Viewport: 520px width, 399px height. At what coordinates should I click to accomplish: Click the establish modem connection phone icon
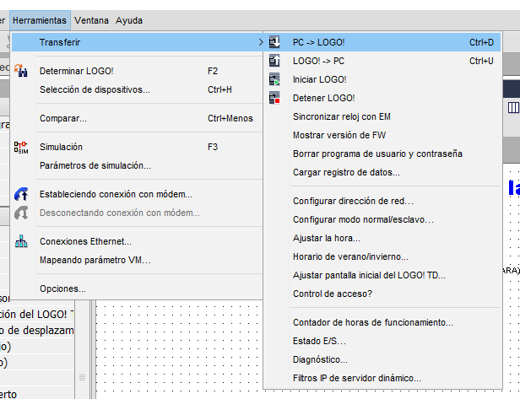[x=21, y=194]
